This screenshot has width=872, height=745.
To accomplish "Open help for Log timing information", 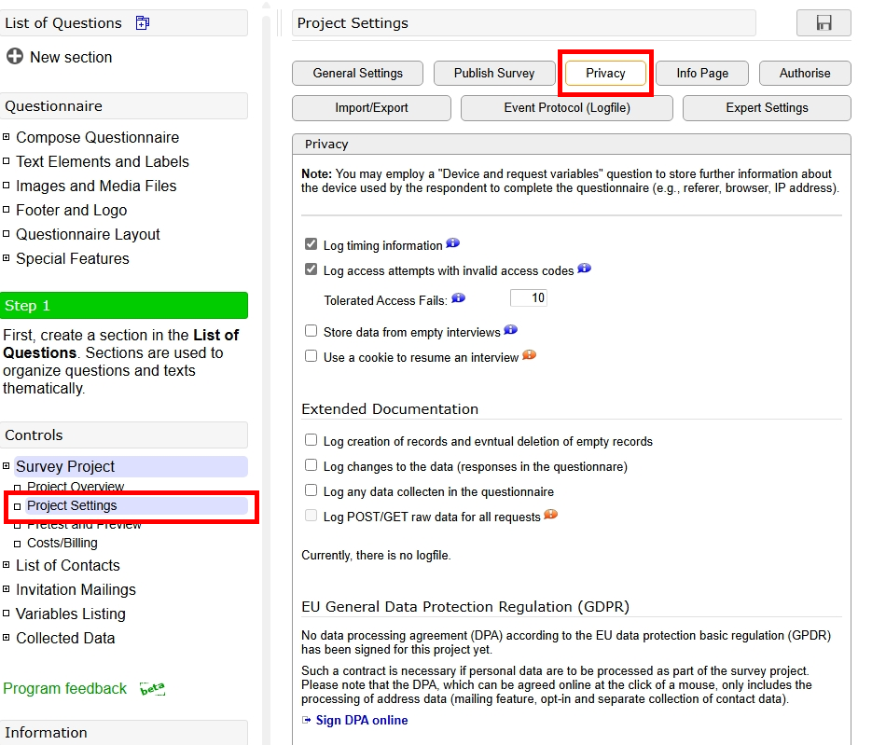I will (453, 242).
